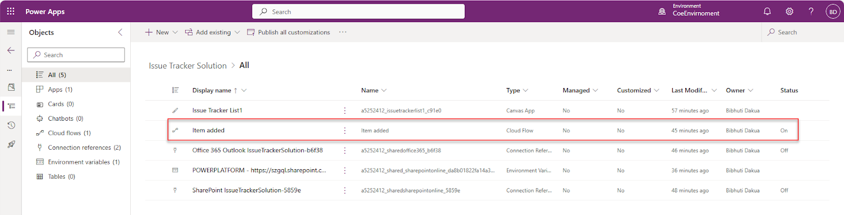Click a5252412_sharedsharepointonline_5859e name cell
The width and height of the screenshot is (844, 215).
point(410,191)
